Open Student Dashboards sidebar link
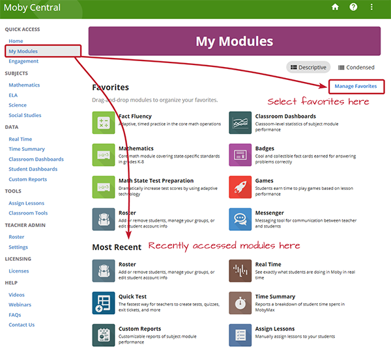Screen dimensions: 391x350 pyautogui.click(x=33, y=169)
